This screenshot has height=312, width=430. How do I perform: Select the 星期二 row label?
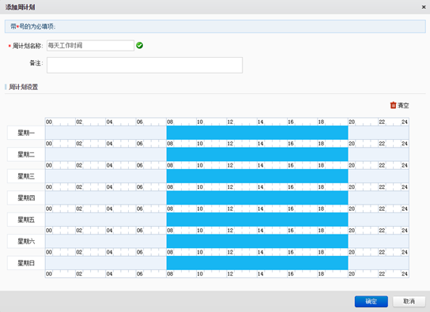(x=26, y=155)
